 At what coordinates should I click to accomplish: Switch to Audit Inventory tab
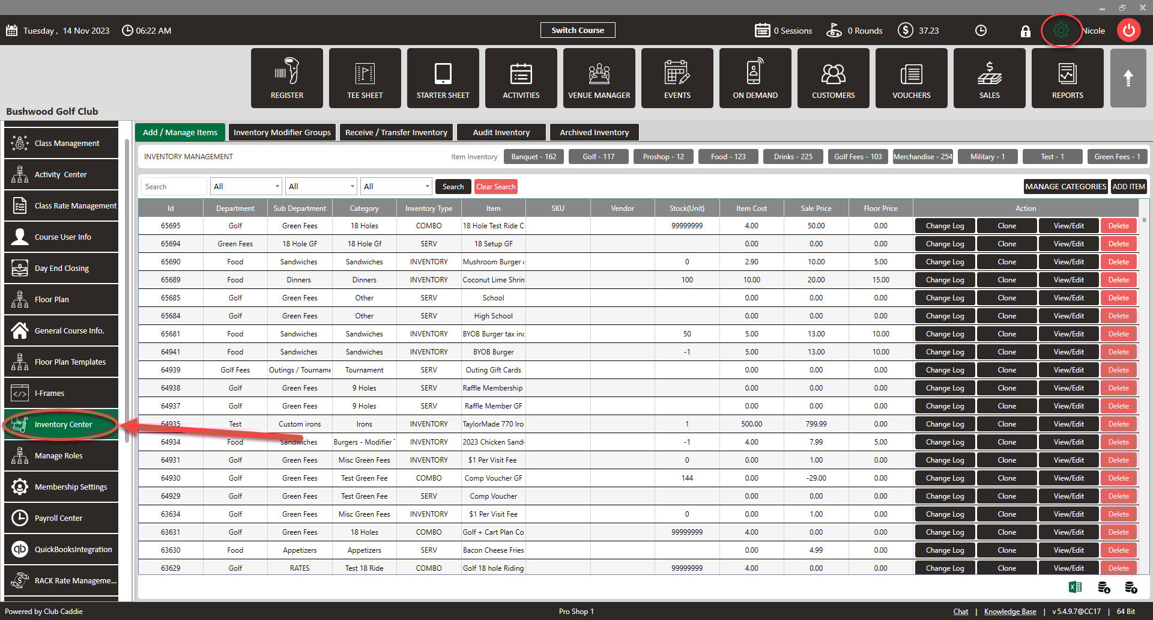[501, 132]
